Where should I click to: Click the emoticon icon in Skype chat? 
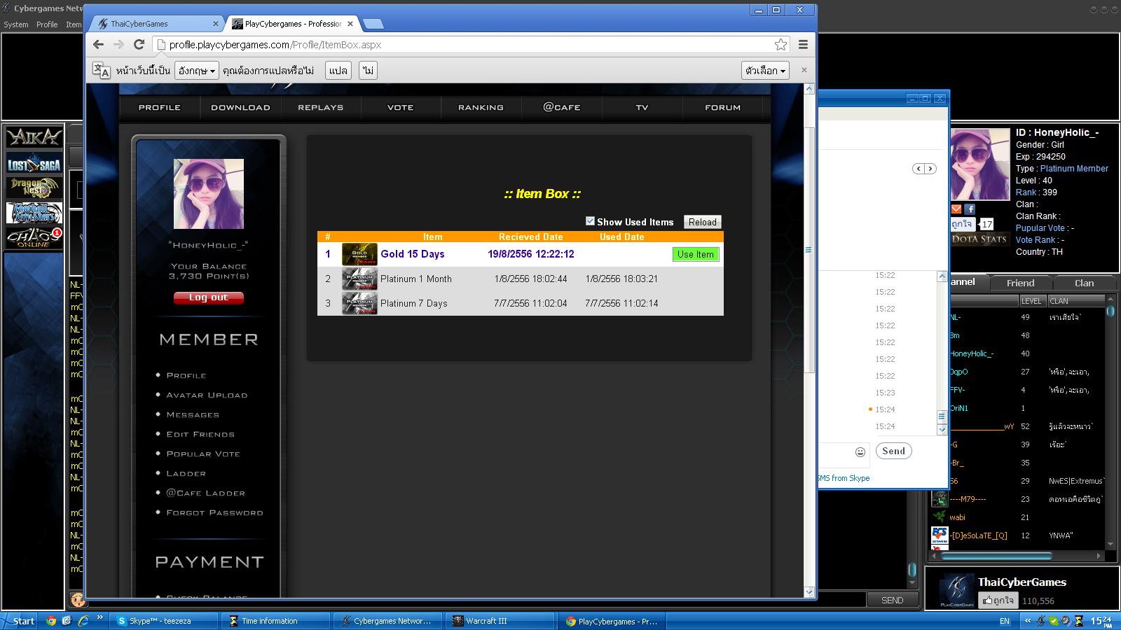pyautogui.click(x=860, y=452)
